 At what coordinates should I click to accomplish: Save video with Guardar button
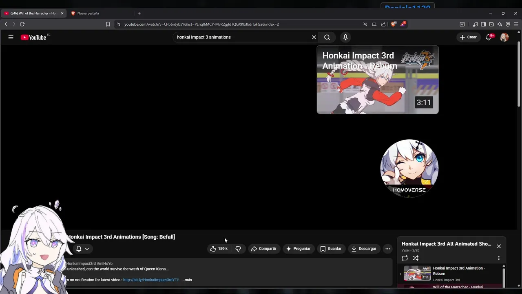click(x=331, y=249)
